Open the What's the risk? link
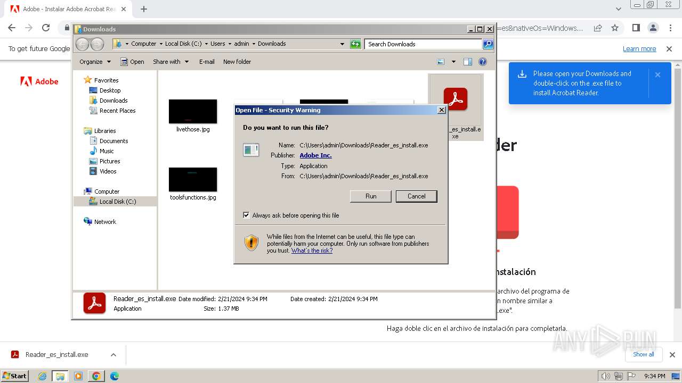 tap(312, 251)
